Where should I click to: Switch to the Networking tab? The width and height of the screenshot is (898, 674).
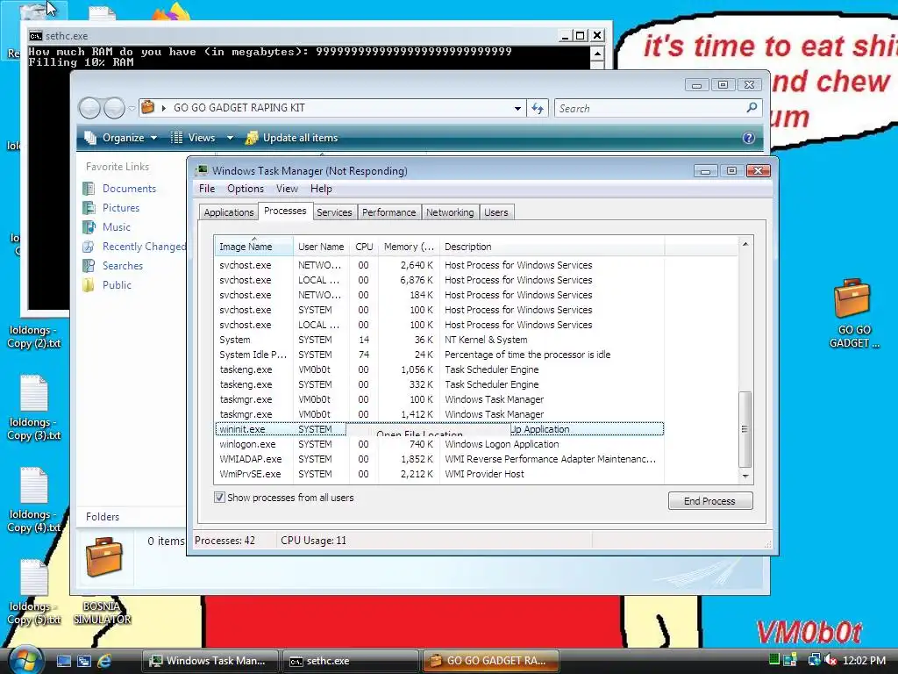(450, 212)
